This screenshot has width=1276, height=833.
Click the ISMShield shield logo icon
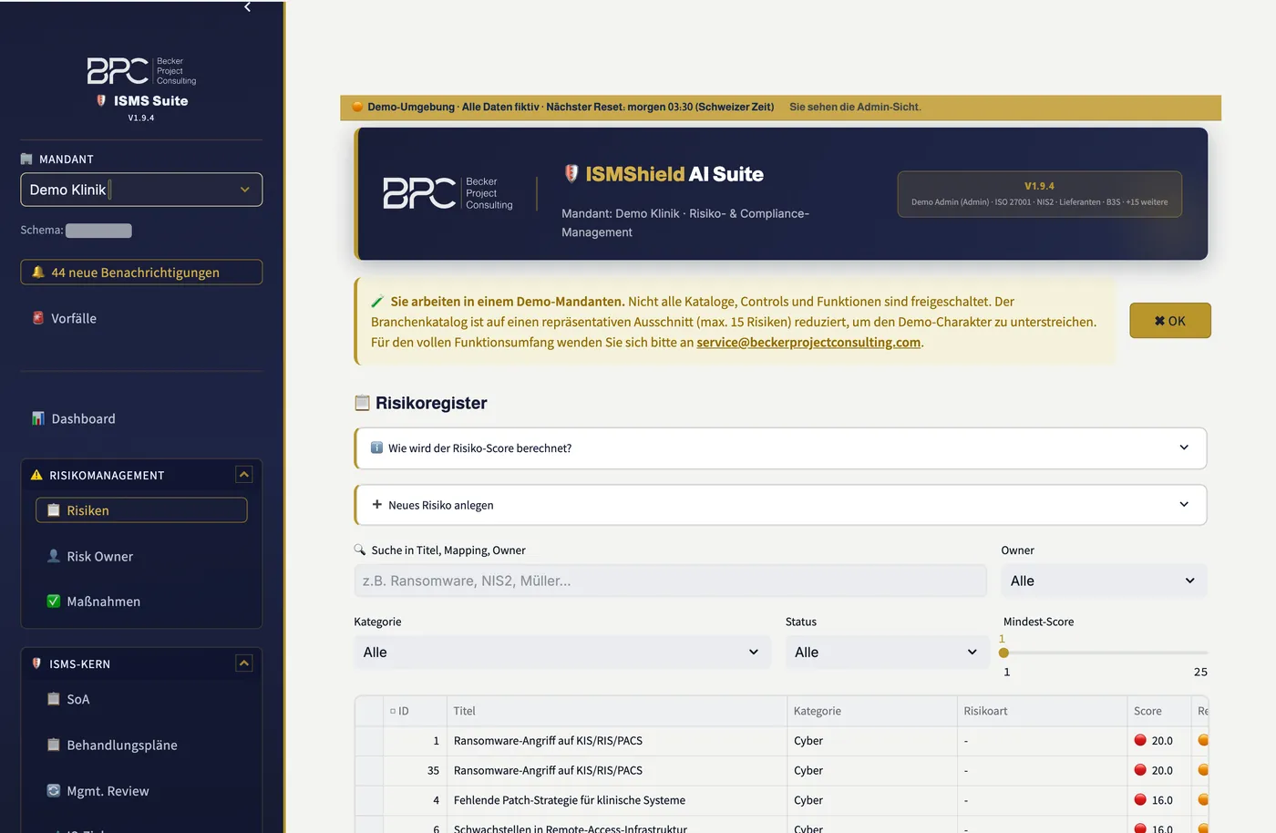click(x=571, y=173)
